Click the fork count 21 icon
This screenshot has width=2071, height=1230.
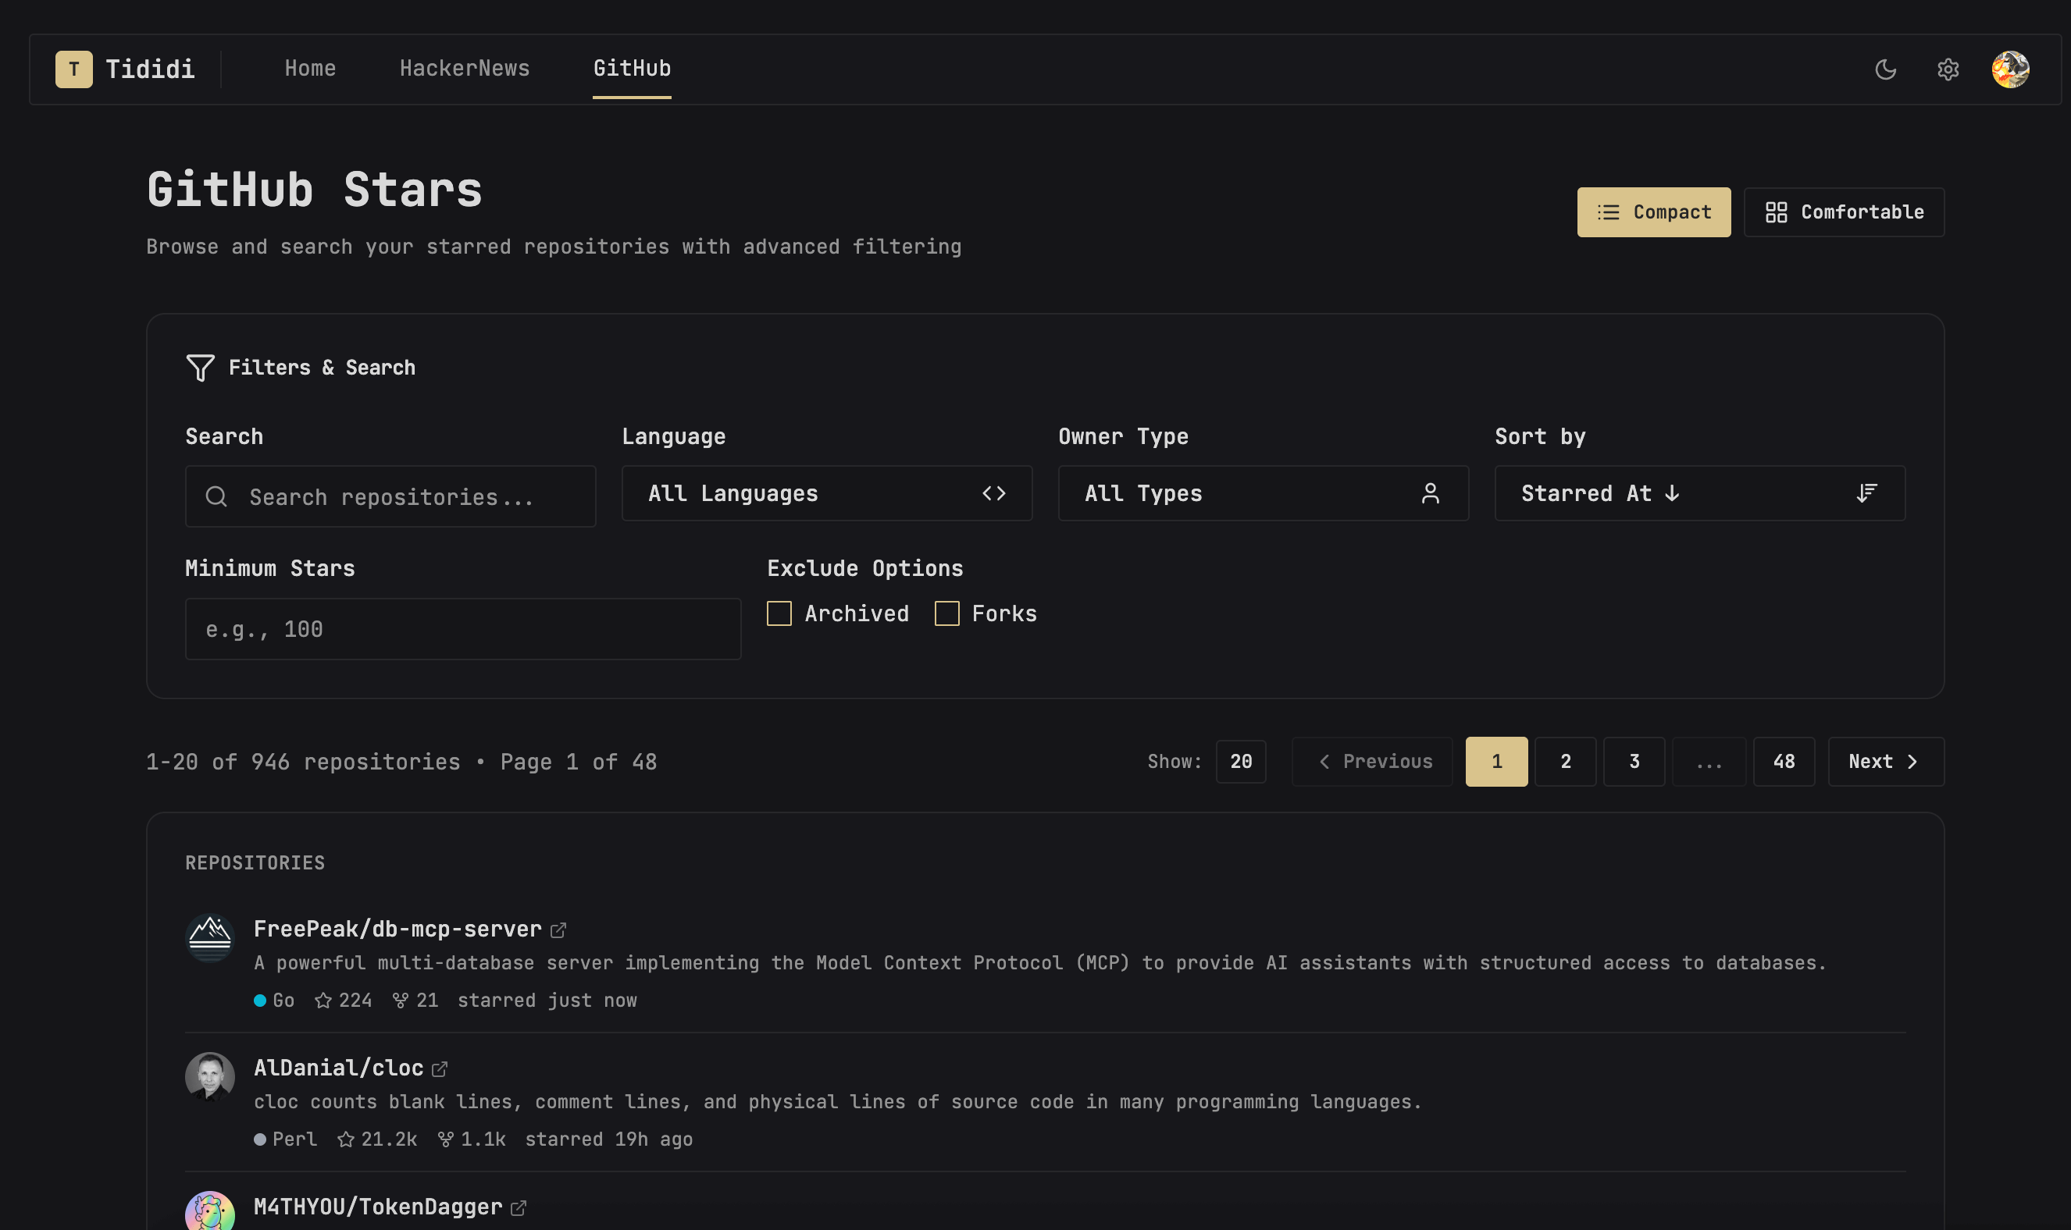401,1001
